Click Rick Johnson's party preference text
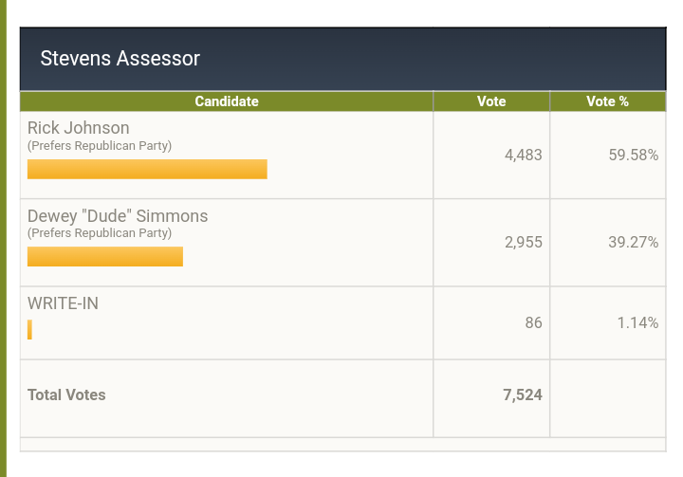Screen dimensions: 683x477 [x=100, y=145]
